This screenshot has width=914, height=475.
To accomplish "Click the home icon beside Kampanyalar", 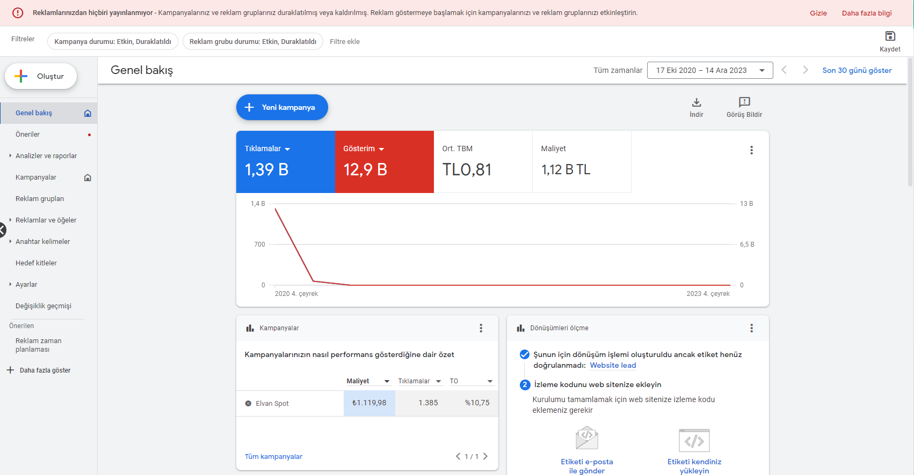I will point(88,177).
